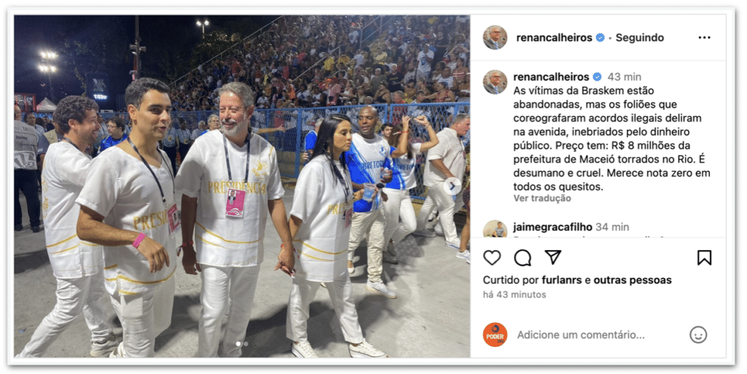Open the Poder360 avatar beside comment box
Viewport: 747px width, 374px height.
tap(495, 335)
